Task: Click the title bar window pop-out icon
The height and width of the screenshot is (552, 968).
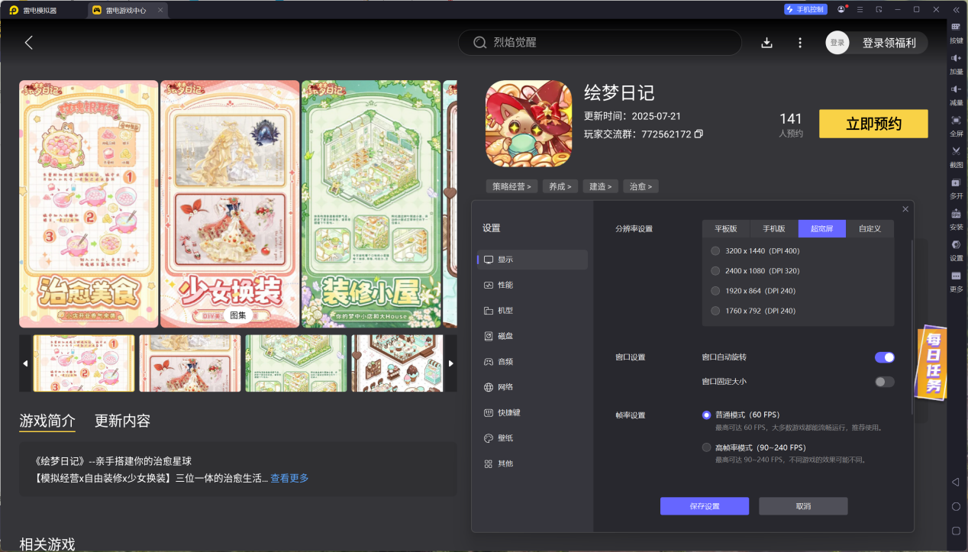Action: [x=879, y=9]
